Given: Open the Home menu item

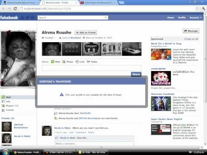Looking at the screenshot, I should [x=171, y=18].
